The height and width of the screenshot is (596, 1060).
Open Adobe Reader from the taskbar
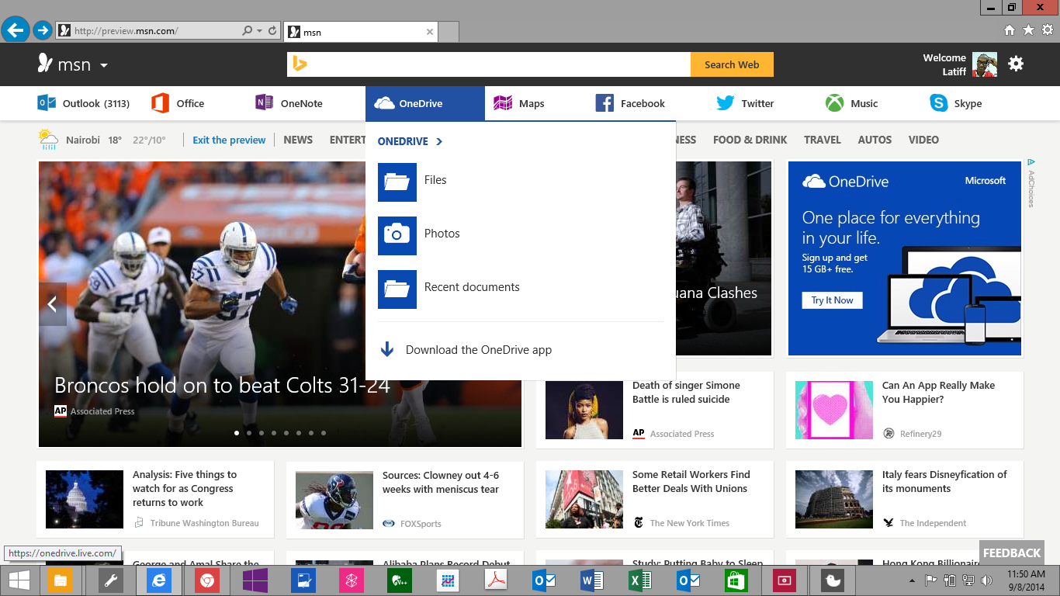[x=496, y=580]
